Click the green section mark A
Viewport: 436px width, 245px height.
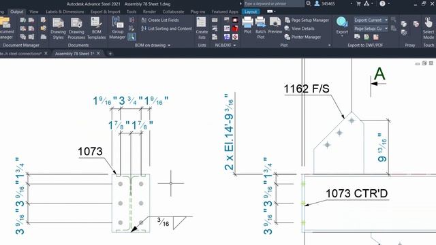[x=379, y=74]
